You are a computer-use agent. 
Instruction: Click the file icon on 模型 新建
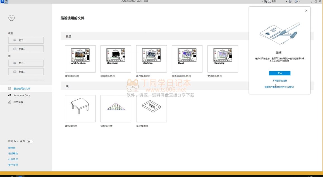[x=15, y=49]
